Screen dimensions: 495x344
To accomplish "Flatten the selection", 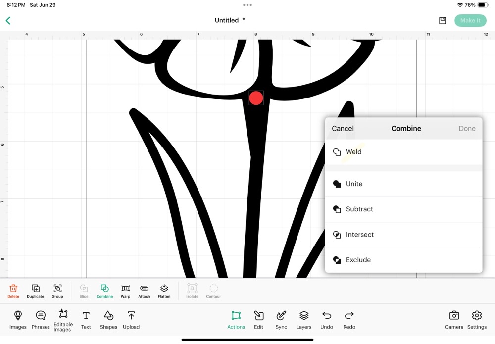I will point(164,291).
